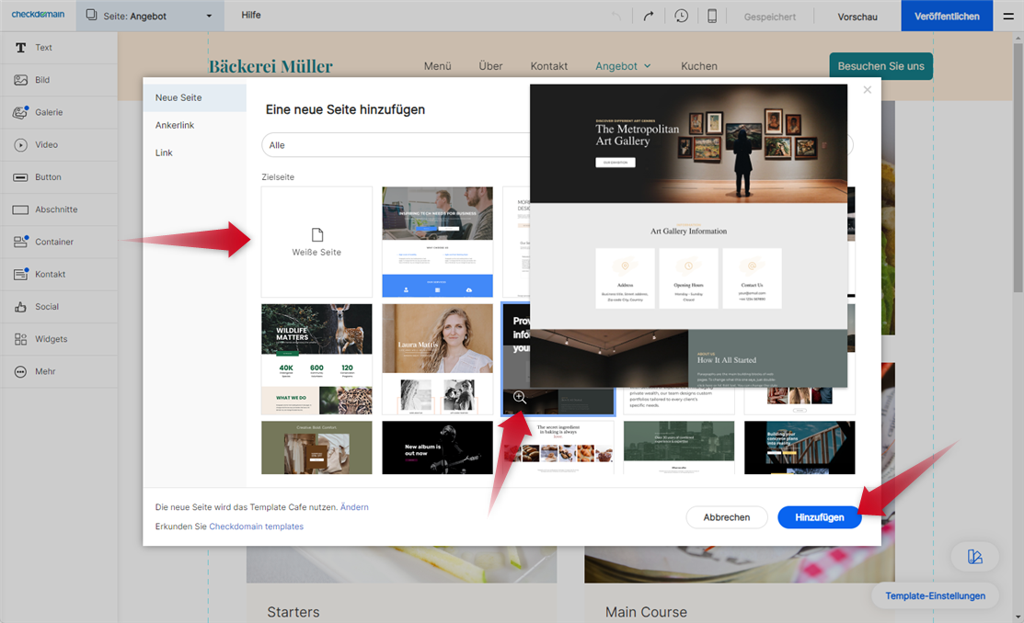Image resolution: width=1024 pixels, height=623 pixels.
Task: Click the Hinzufügen button
Action: [x=819, y=517]
